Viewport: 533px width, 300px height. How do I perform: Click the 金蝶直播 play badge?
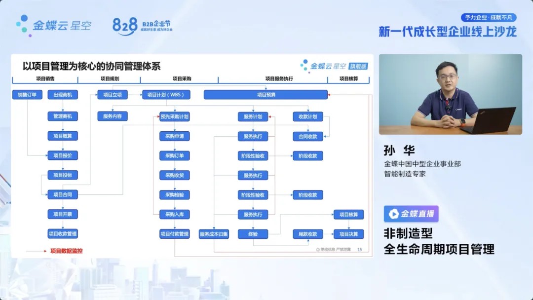pos(411,214)
